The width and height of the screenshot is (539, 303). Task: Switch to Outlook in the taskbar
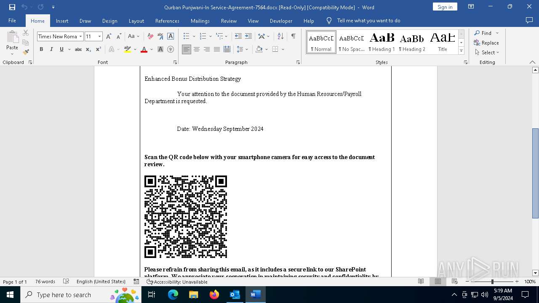235,295
